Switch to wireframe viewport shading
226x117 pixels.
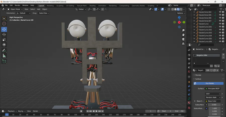pyautogui.click(x=173, y=9)
